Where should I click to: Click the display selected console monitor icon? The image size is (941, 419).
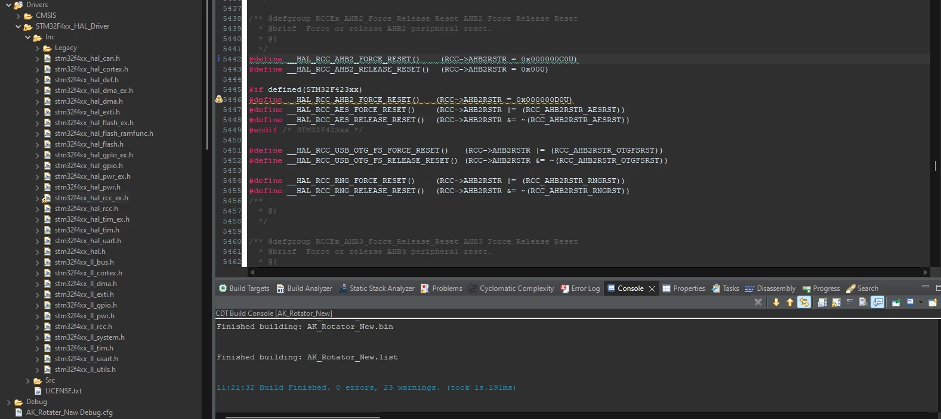click(910, 302)
